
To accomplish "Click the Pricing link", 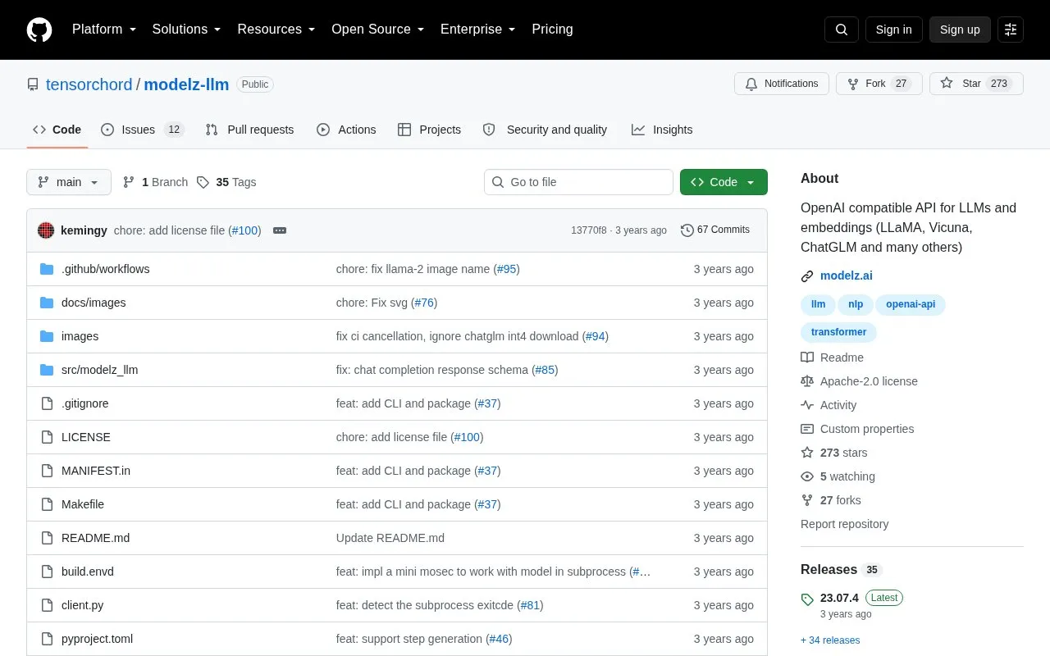I will [x=552, y=30].
